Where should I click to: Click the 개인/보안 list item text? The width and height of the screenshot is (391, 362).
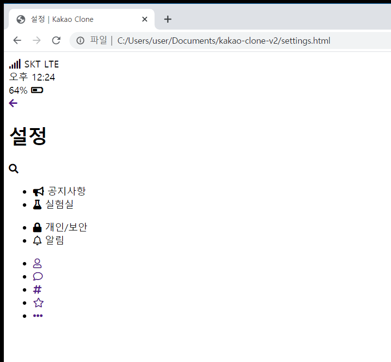point(67,227)
